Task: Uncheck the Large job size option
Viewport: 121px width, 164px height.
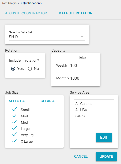Action: (14, 128)
